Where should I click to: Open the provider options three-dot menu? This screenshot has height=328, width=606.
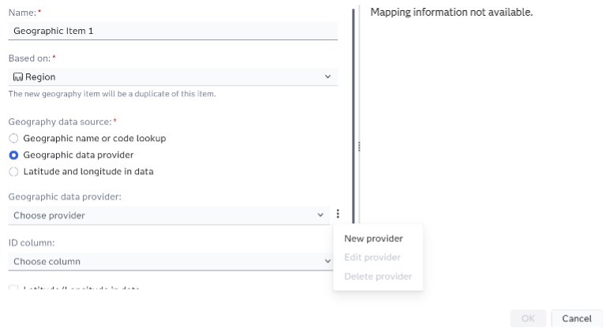click(338, 214)
